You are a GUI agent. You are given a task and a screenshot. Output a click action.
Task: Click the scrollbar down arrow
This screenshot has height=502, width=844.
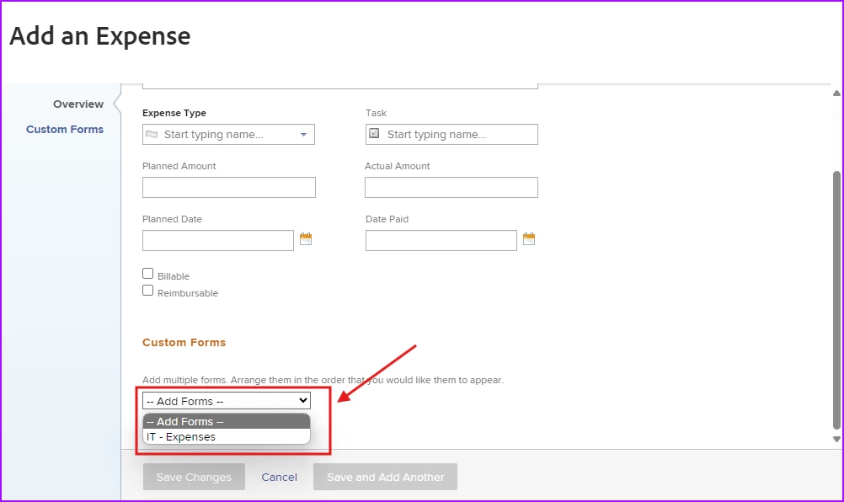pyautogui.click(x=836, y=439)
